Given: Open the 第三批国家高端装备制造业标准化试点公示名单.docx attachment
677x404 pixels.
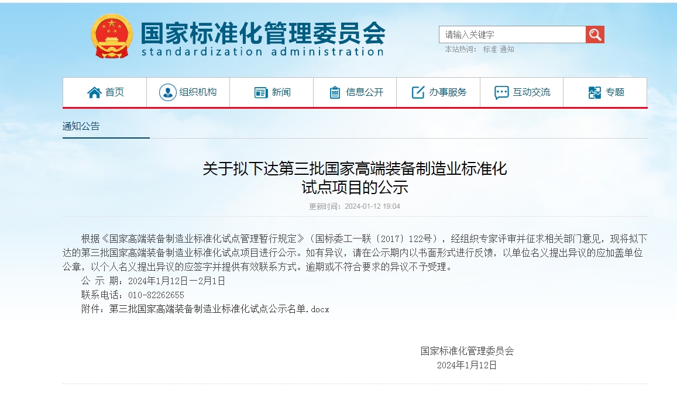Looking at the screenshot, I should pos(219,309).
